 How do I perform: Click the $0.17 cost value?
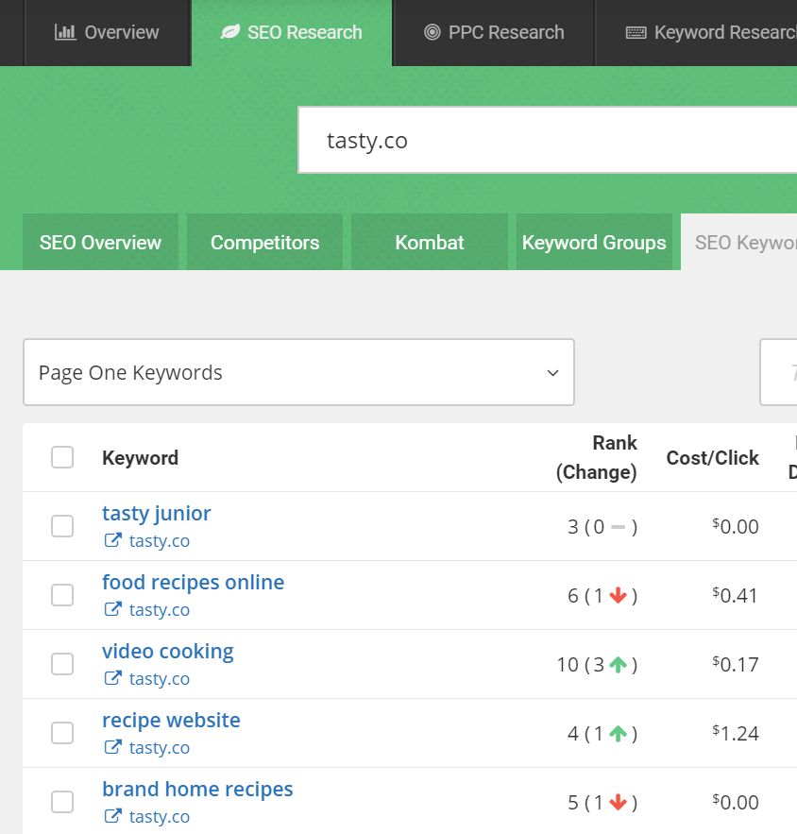[x=736, y=664]
